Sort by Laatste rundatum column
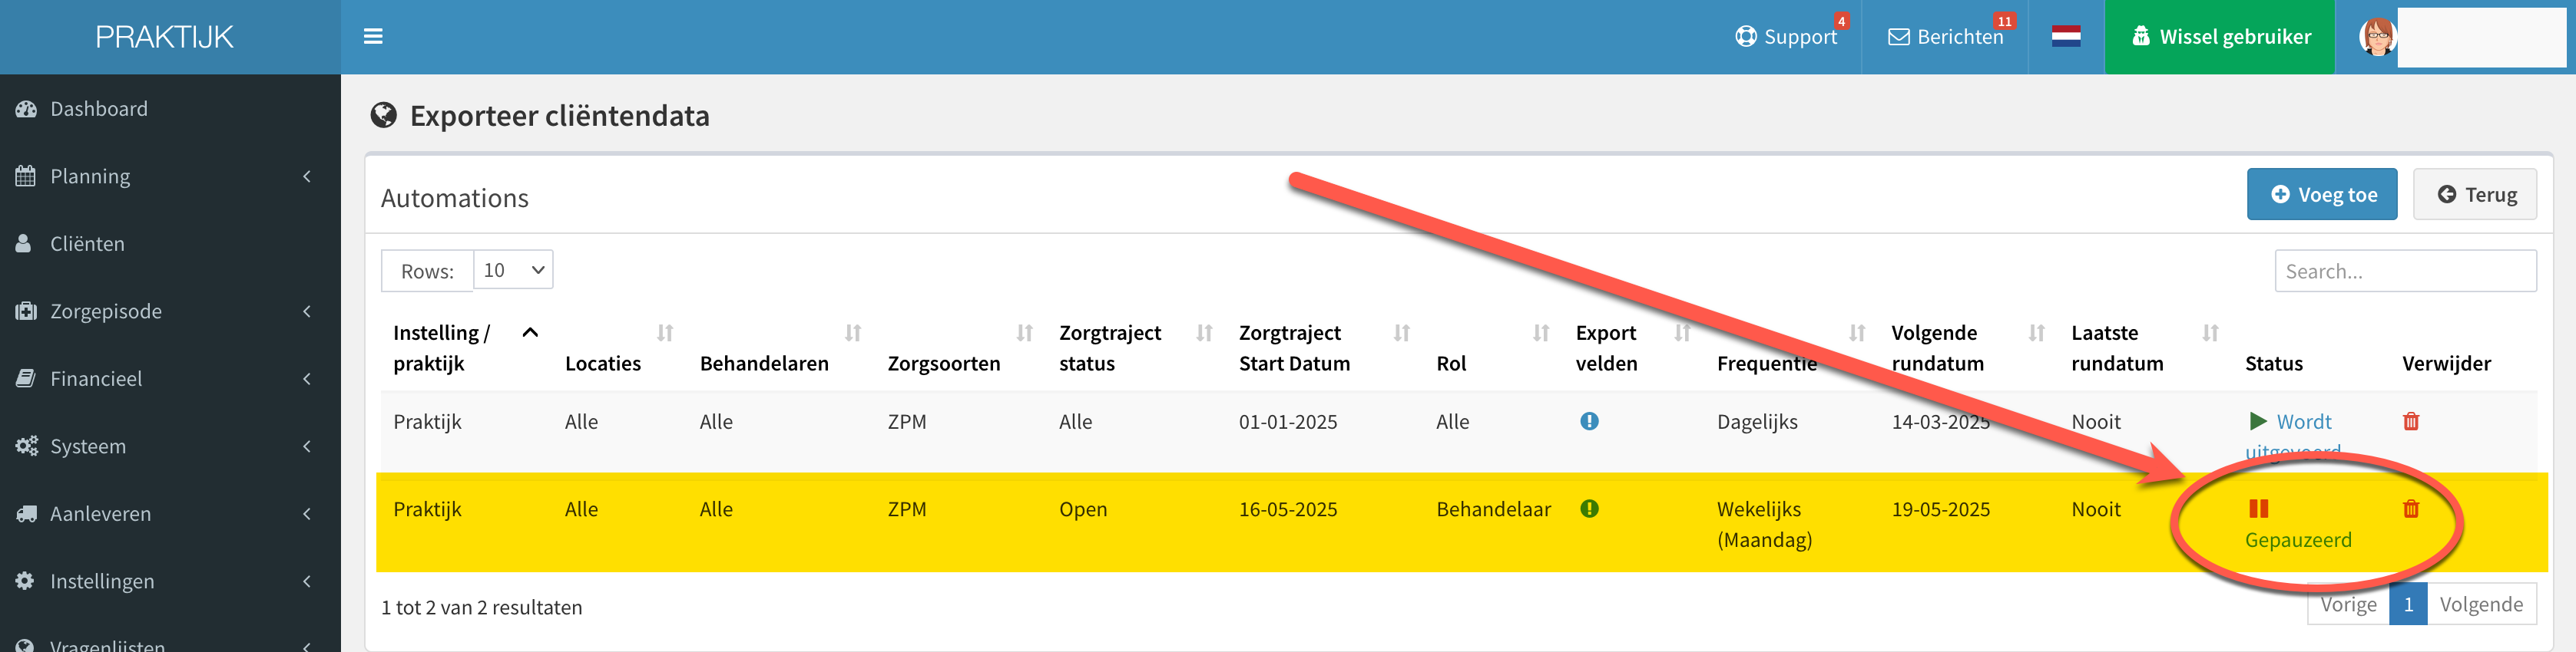The image size is (2576, 652). tap(2211, 334)
